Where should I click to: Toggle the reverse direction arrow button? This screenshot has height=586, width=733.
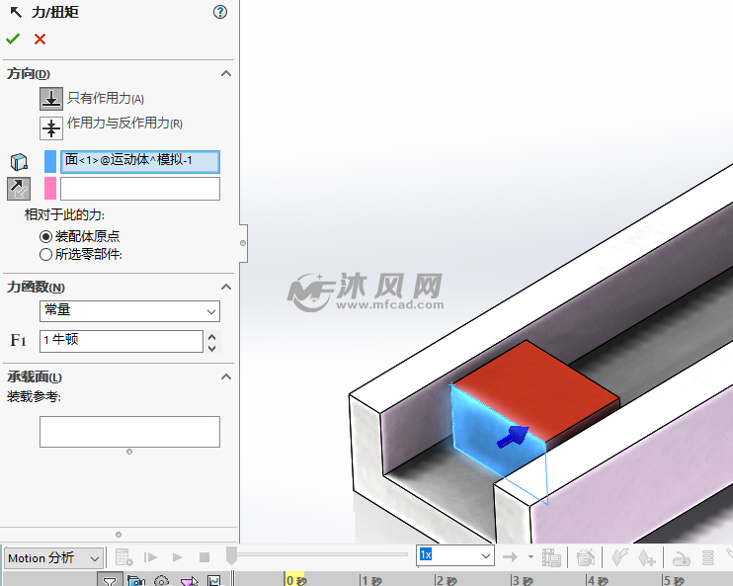tap(19, 189)
